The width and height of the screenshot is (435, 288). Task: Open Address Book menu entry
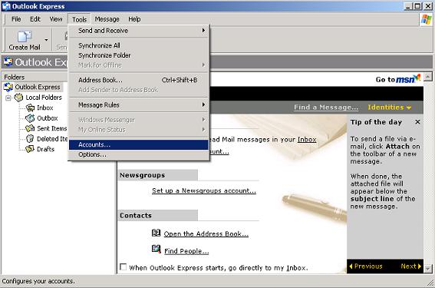[x=139, y=80]
